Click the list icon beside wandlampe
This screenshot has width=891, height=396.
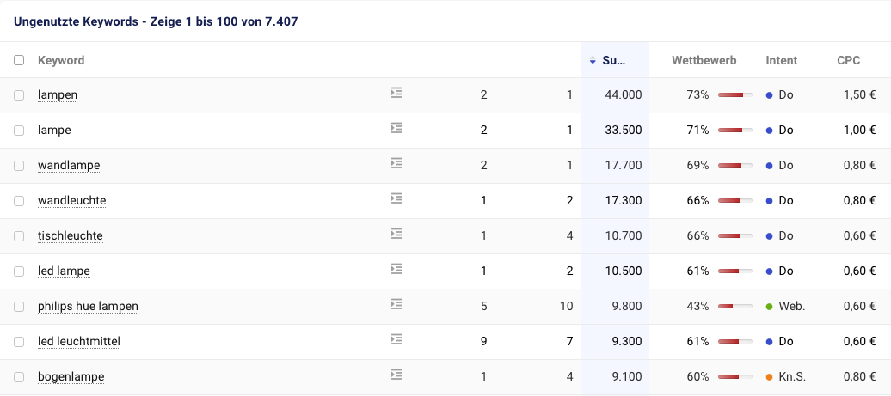click(x=396, y=163)
